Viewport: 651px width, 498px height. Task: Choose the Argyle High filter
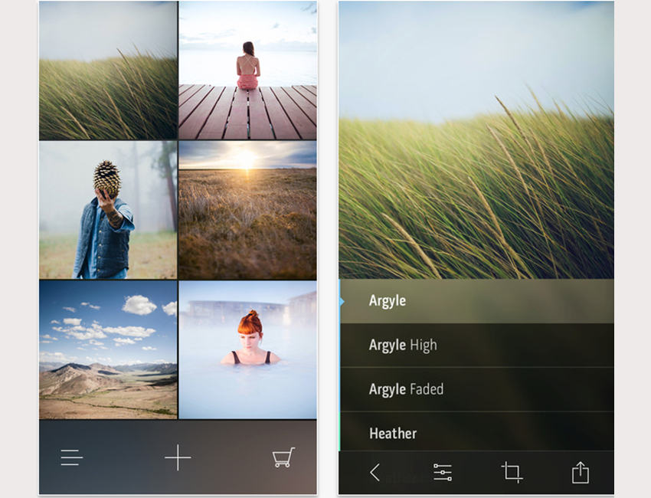[476, 346]
